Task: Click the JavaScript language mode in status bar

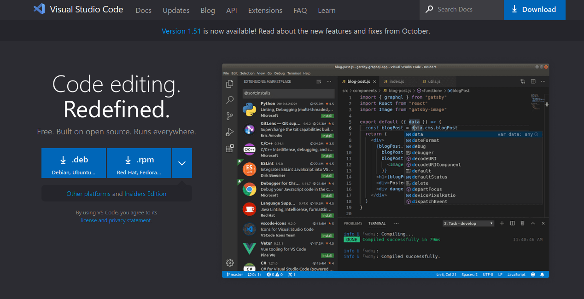Action: [x=516, y=275]
